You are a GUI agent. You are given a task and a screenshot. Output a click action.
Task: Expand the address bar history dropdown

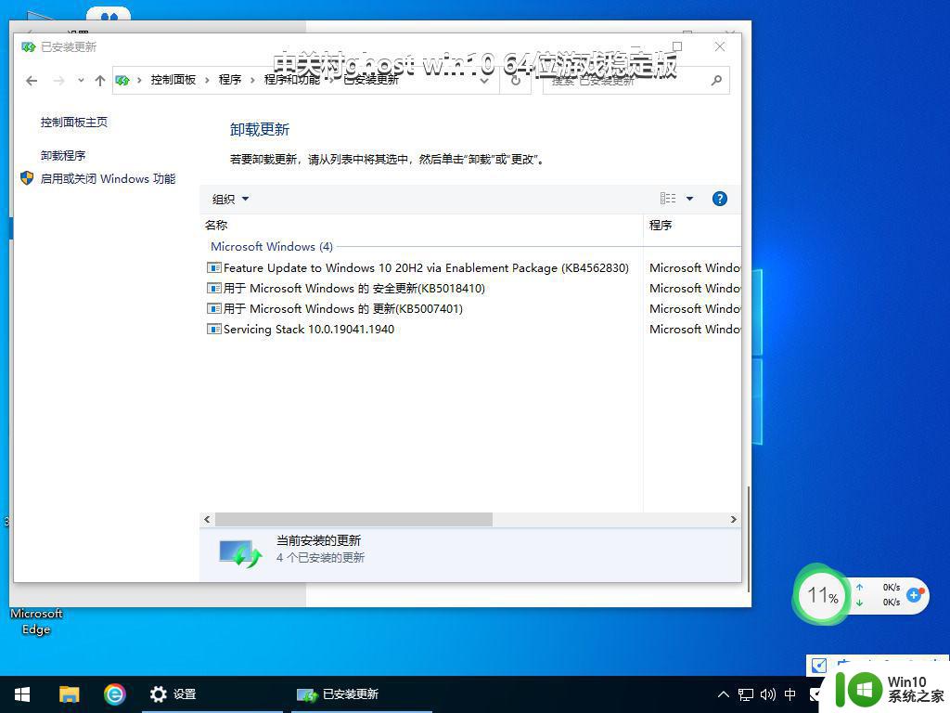[x=484, y=81]
